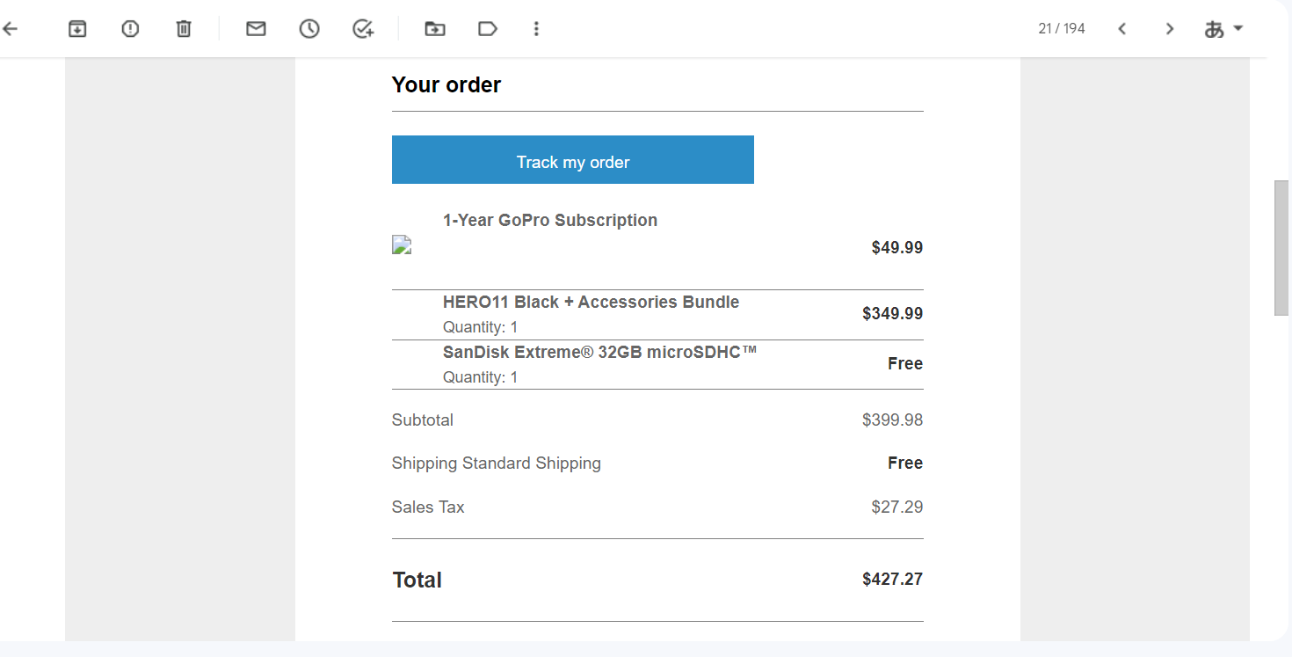Mark the email as unread
Image resolution: width=1292 pixels, height=657 pixels.
point(256,29)
